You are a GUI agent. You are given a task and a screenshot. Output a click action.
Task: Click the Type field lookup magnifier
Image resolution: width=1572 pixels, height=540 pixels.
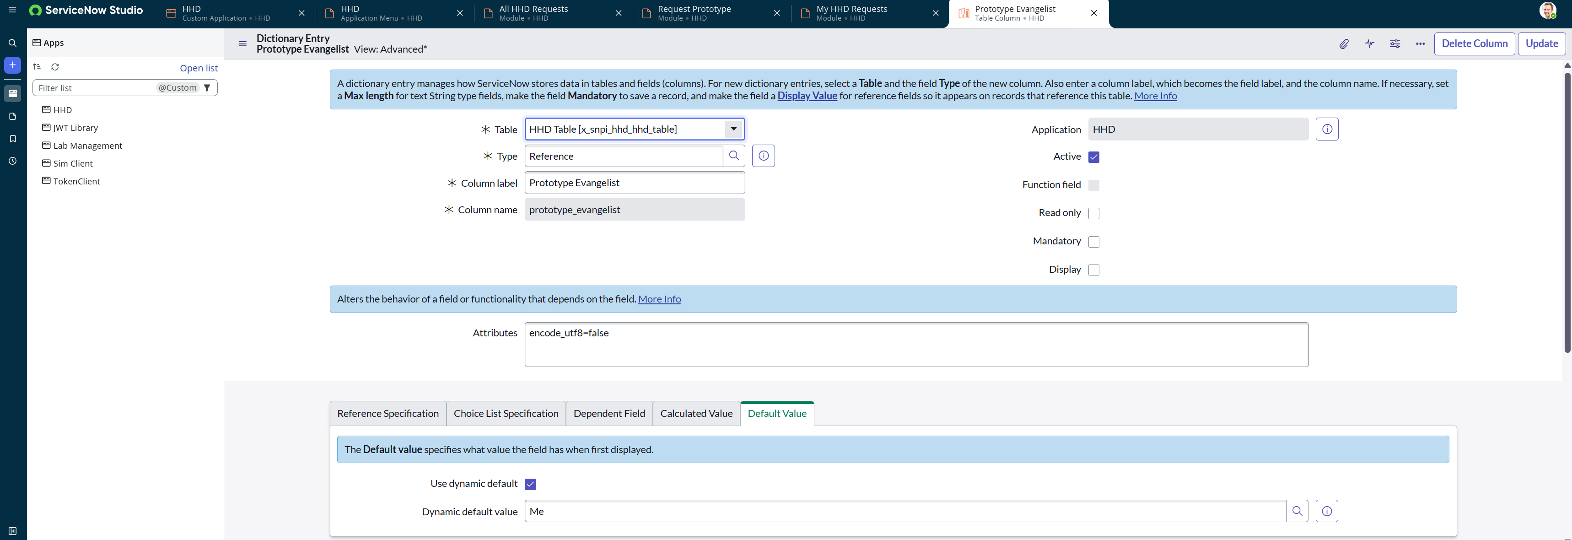[734, 156]
